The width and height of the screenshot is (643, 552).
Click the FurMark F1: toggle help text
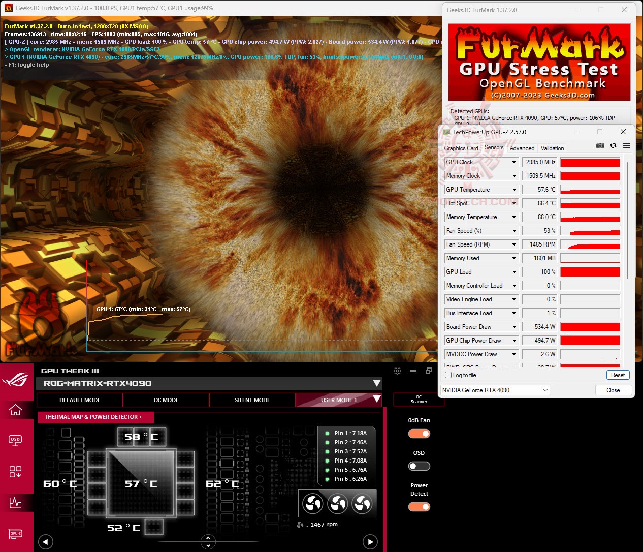click(27, 65)
